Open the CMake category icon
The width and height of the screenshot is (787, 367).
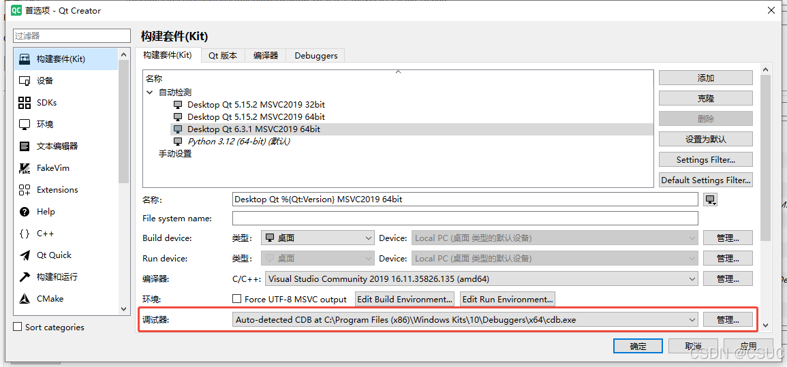25,299
